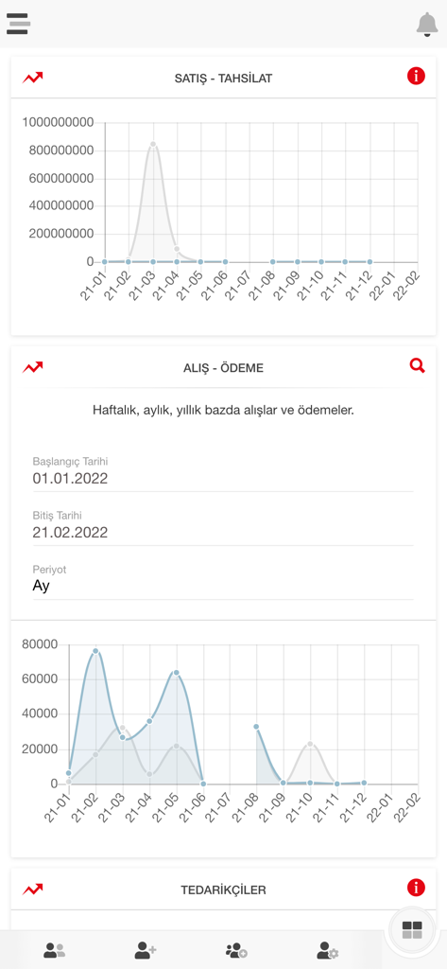The height and width of the screenshot is (969, 447).
Task: Click the Tedarikçiler trend icon
Action: click(33, 890)
